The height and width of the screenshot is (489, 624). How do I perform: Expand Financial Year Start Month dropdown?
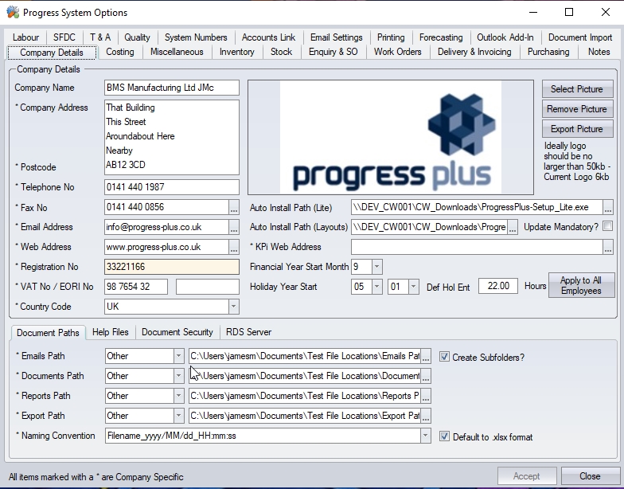(x=376, y=267)
